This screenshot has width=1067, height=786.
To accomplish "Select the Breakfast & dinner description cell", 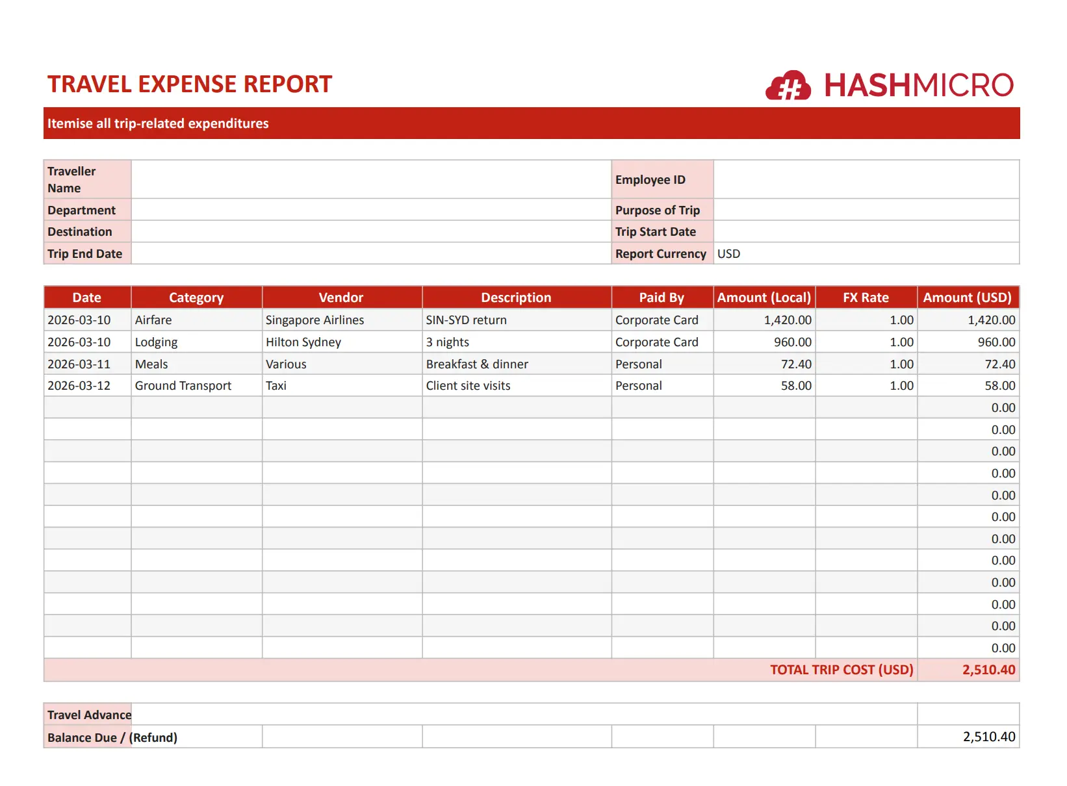I will [x=516, y=364].
